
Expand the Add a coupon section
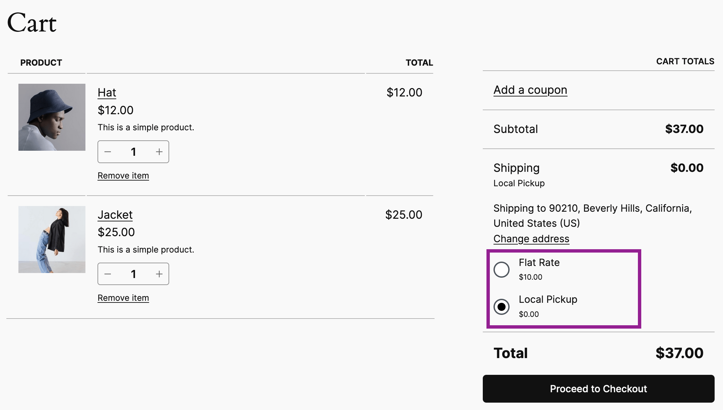530,89
